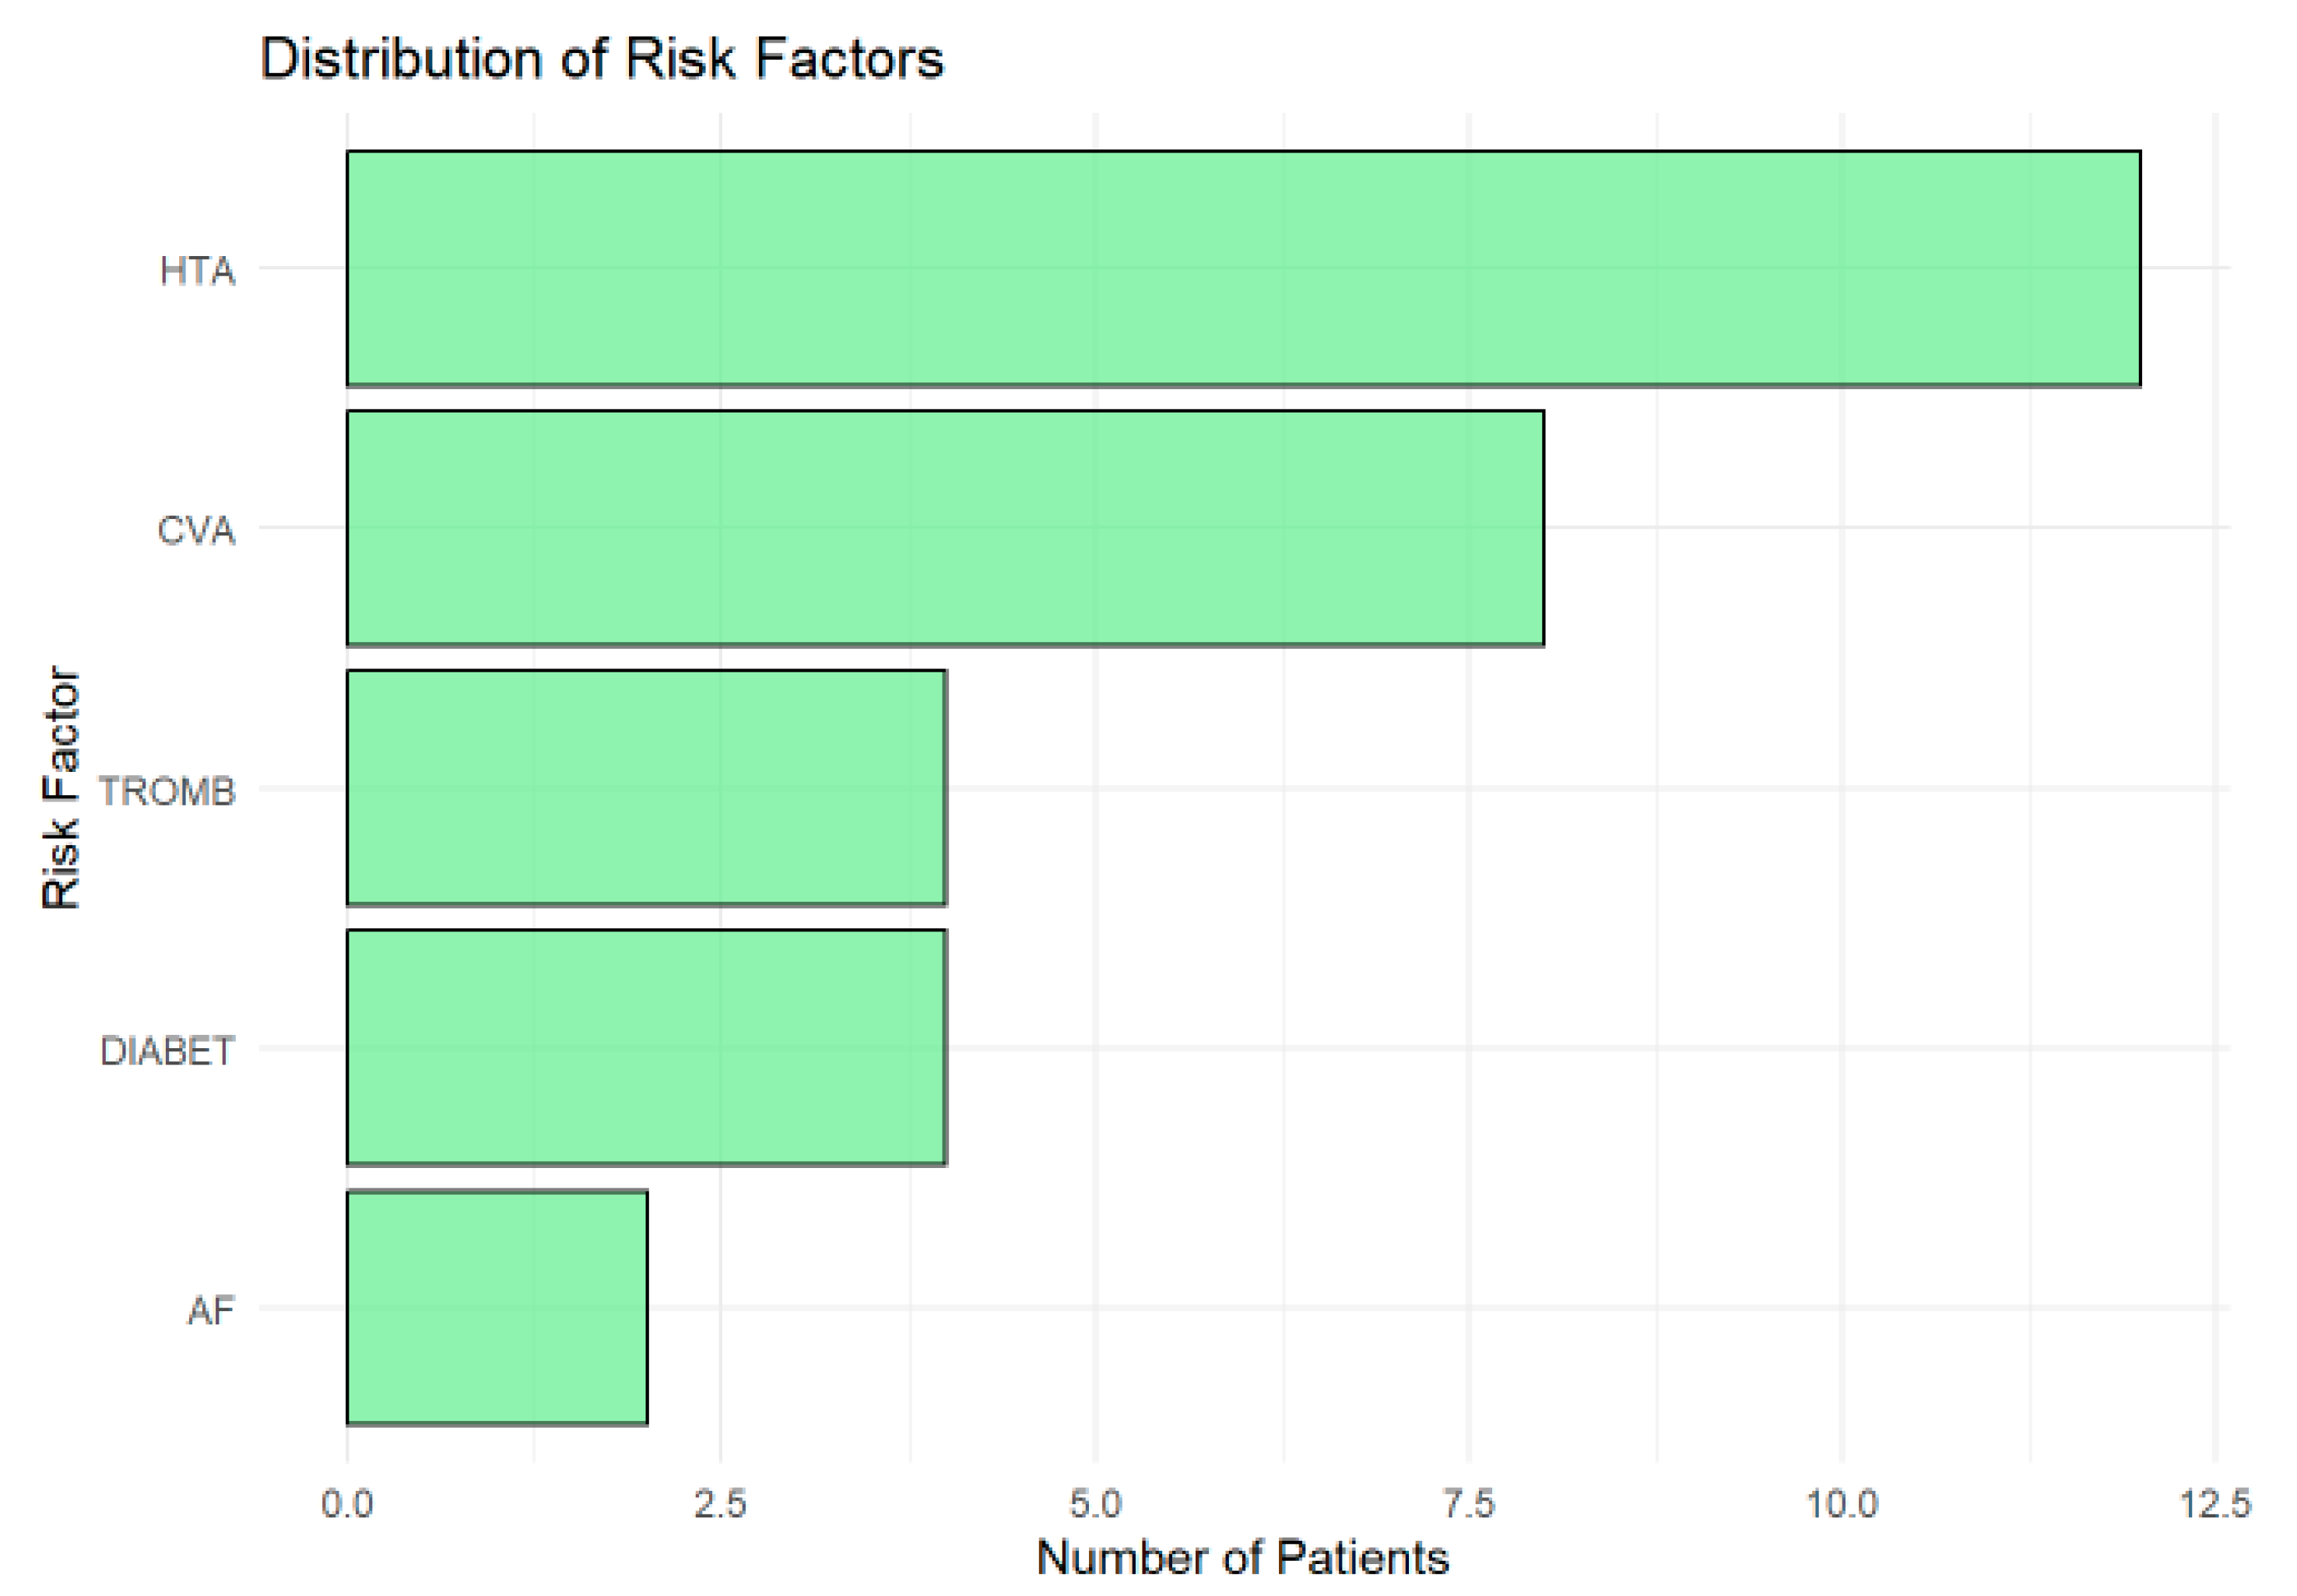
Task: Click the 0.0 x-axis tick label
Action: click(x=347, y=1503)
